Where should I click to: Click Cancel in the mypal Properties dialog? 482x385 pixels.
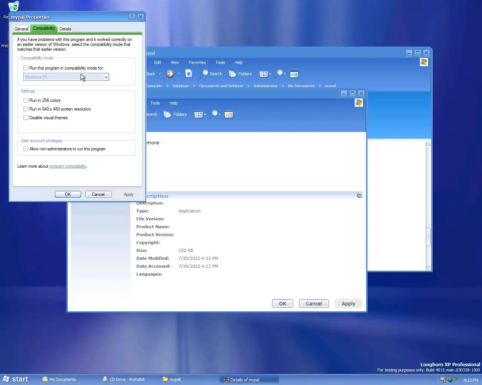tap(98, 194)
